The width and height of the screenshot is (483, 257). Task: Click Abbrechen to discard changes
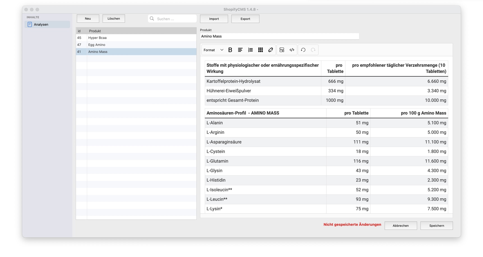pos(401,226)
